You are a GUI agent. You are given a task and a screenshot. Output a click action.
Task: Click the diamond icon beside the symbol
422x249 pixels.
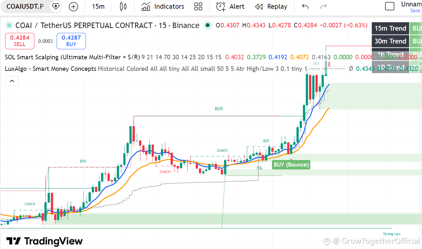pos(56,6)
